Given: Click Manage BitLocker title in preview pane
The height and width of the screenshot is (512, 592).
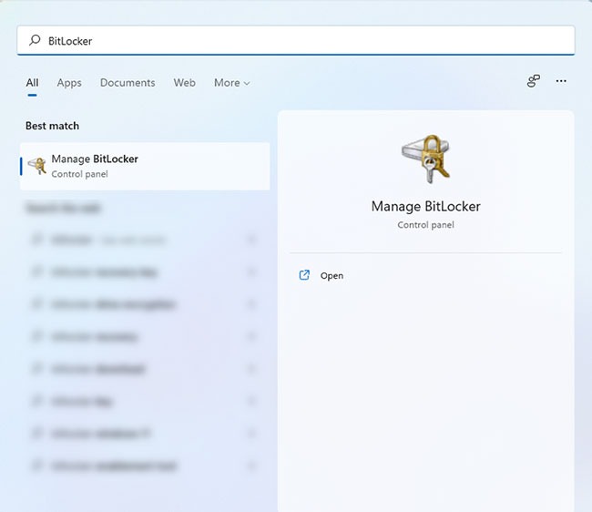Looking at the screenshot, I should [426, 206].
